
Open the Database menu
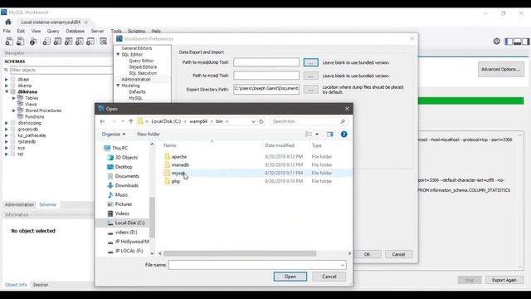[76, 31]
